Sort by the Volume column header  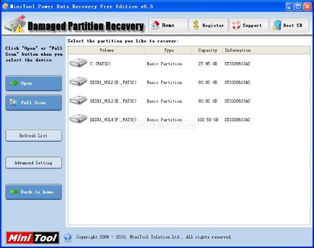107,50
